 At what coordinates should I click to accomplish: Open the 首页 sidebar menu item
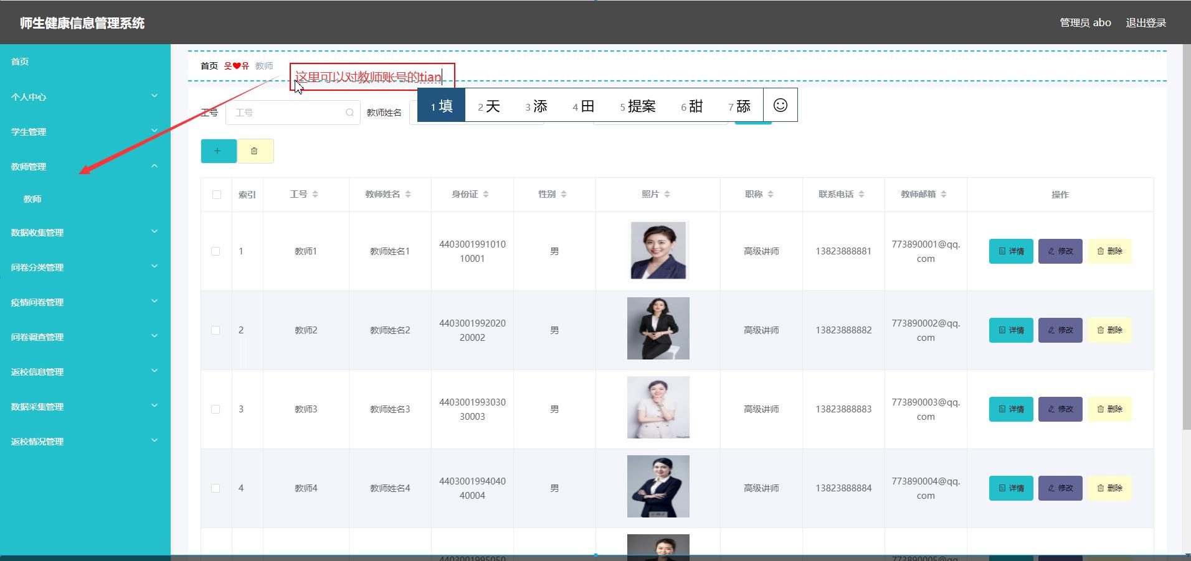(x=20, y=62)
